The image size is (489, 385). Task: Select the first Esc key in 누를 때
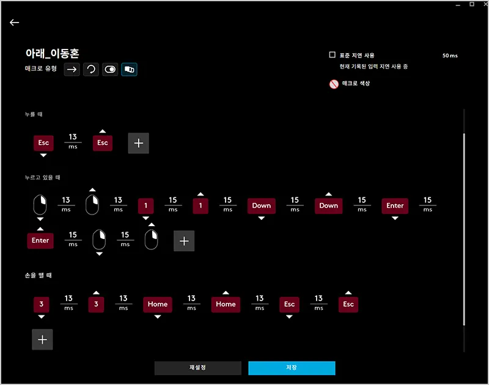[43, 143]
